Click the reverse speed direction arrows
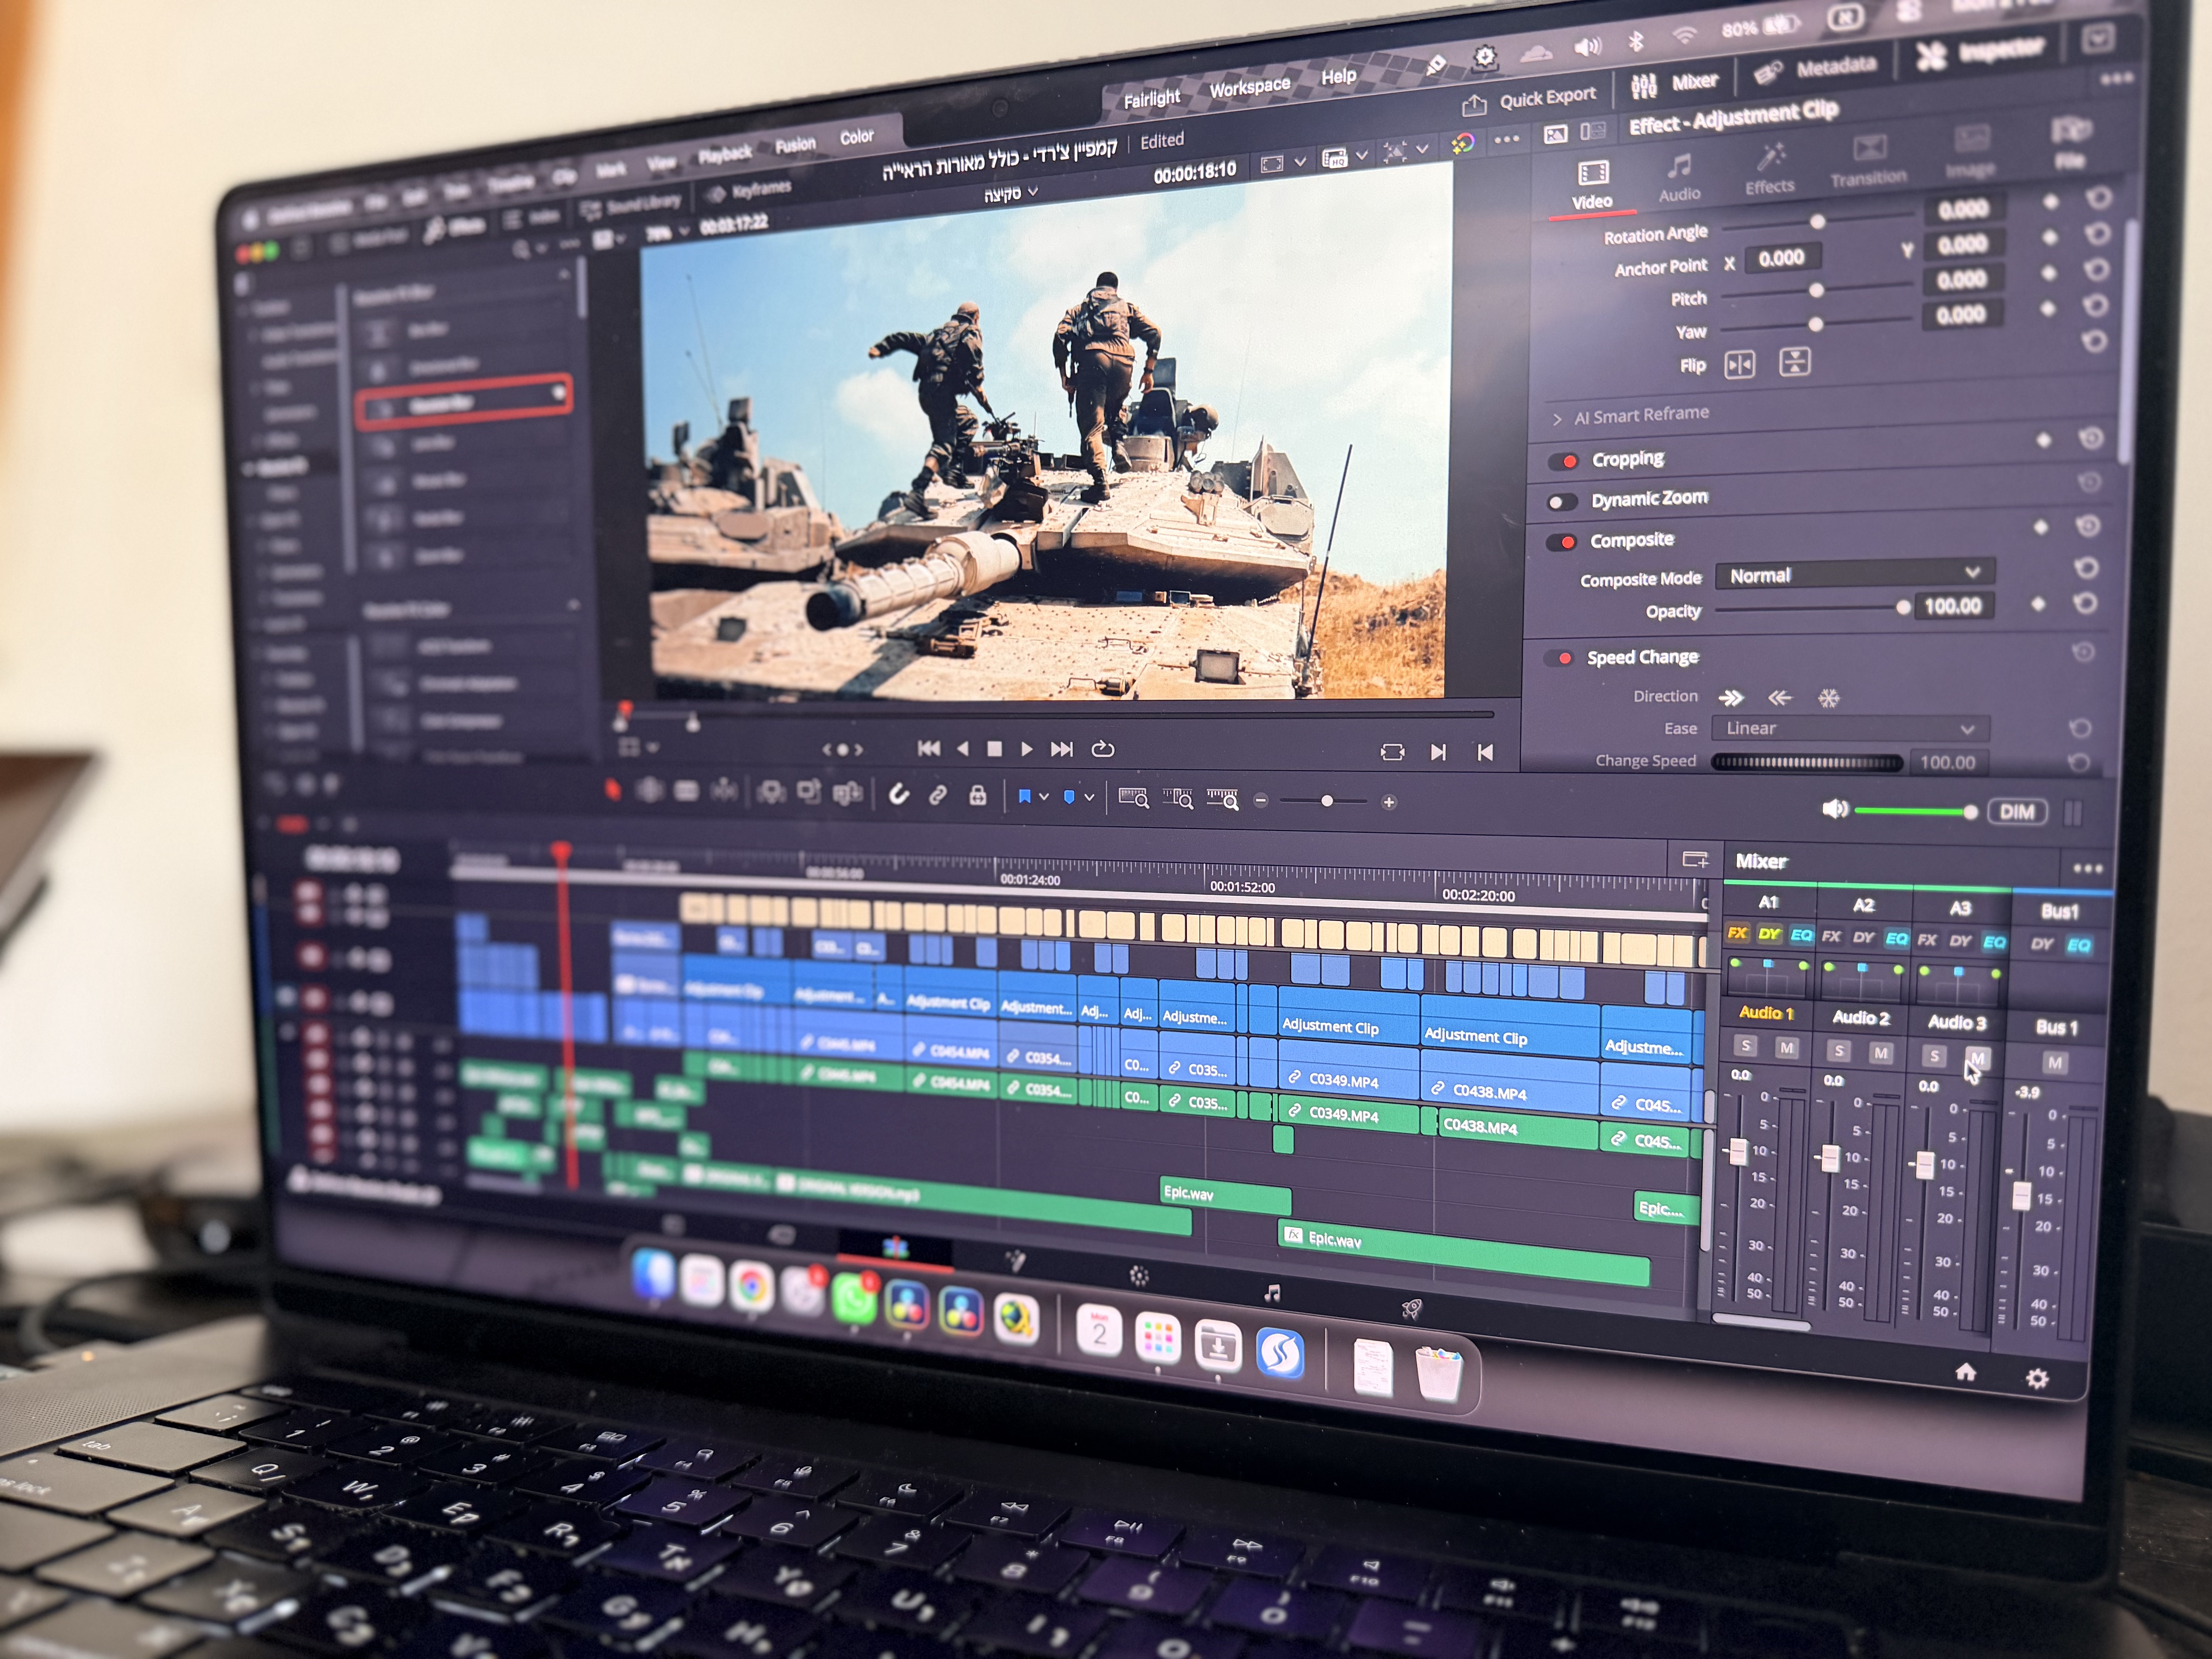2212x1659 pixels. [x=1779, y=698]
